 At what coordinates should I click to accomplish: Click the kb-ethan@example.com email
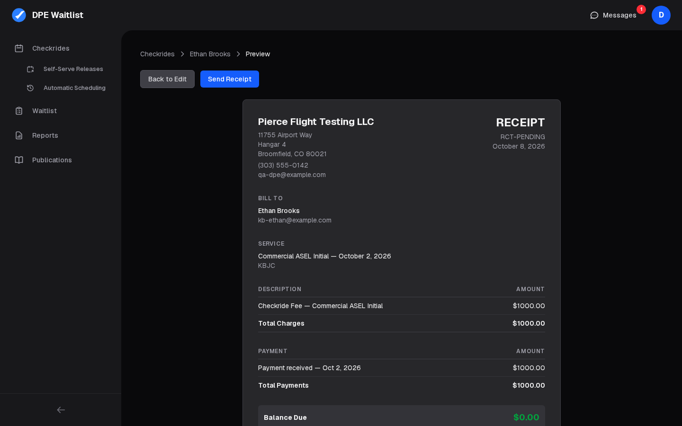pyautogui.click(x=295, y=220)
